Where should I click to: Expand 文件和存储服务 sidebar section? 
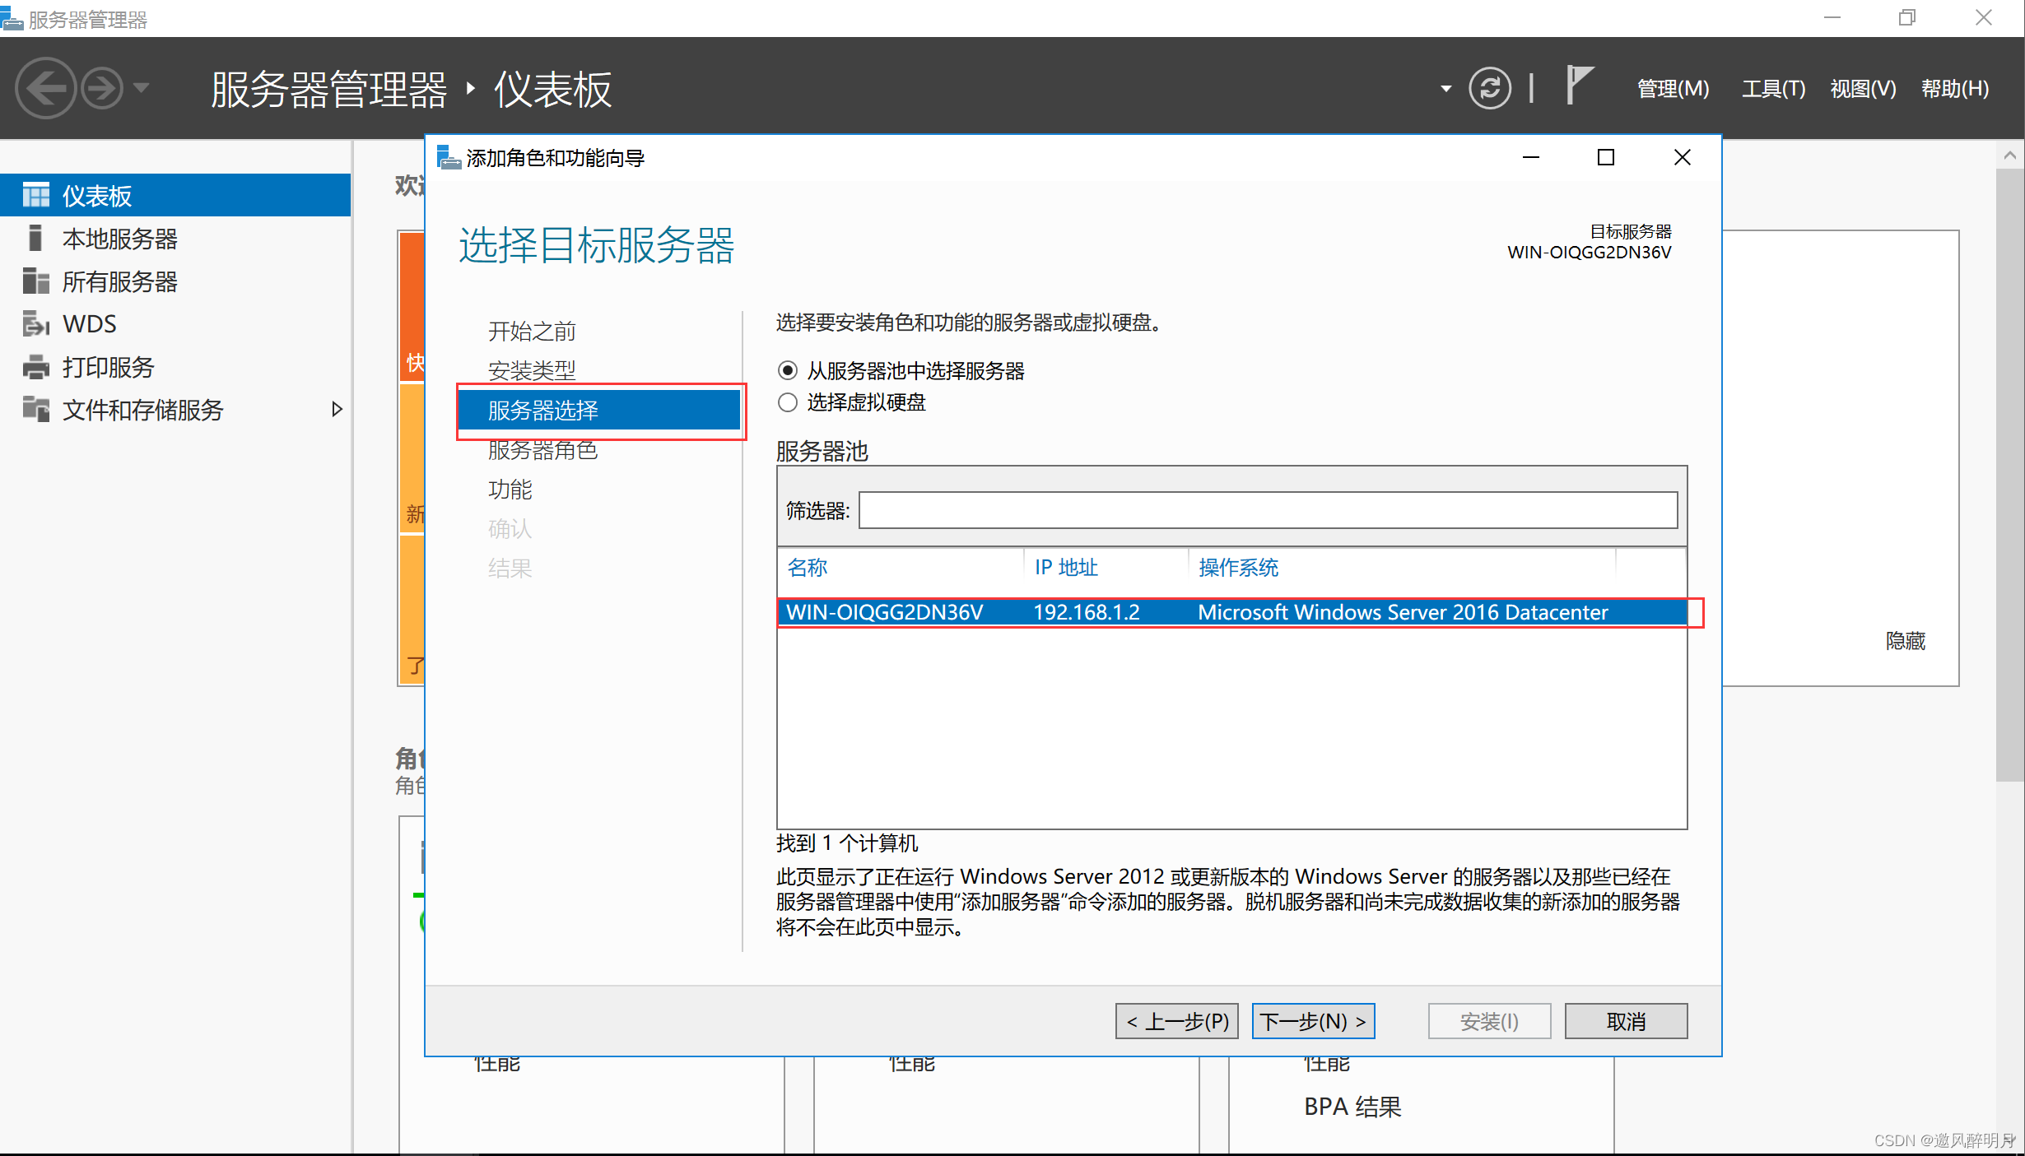point(338,410)
